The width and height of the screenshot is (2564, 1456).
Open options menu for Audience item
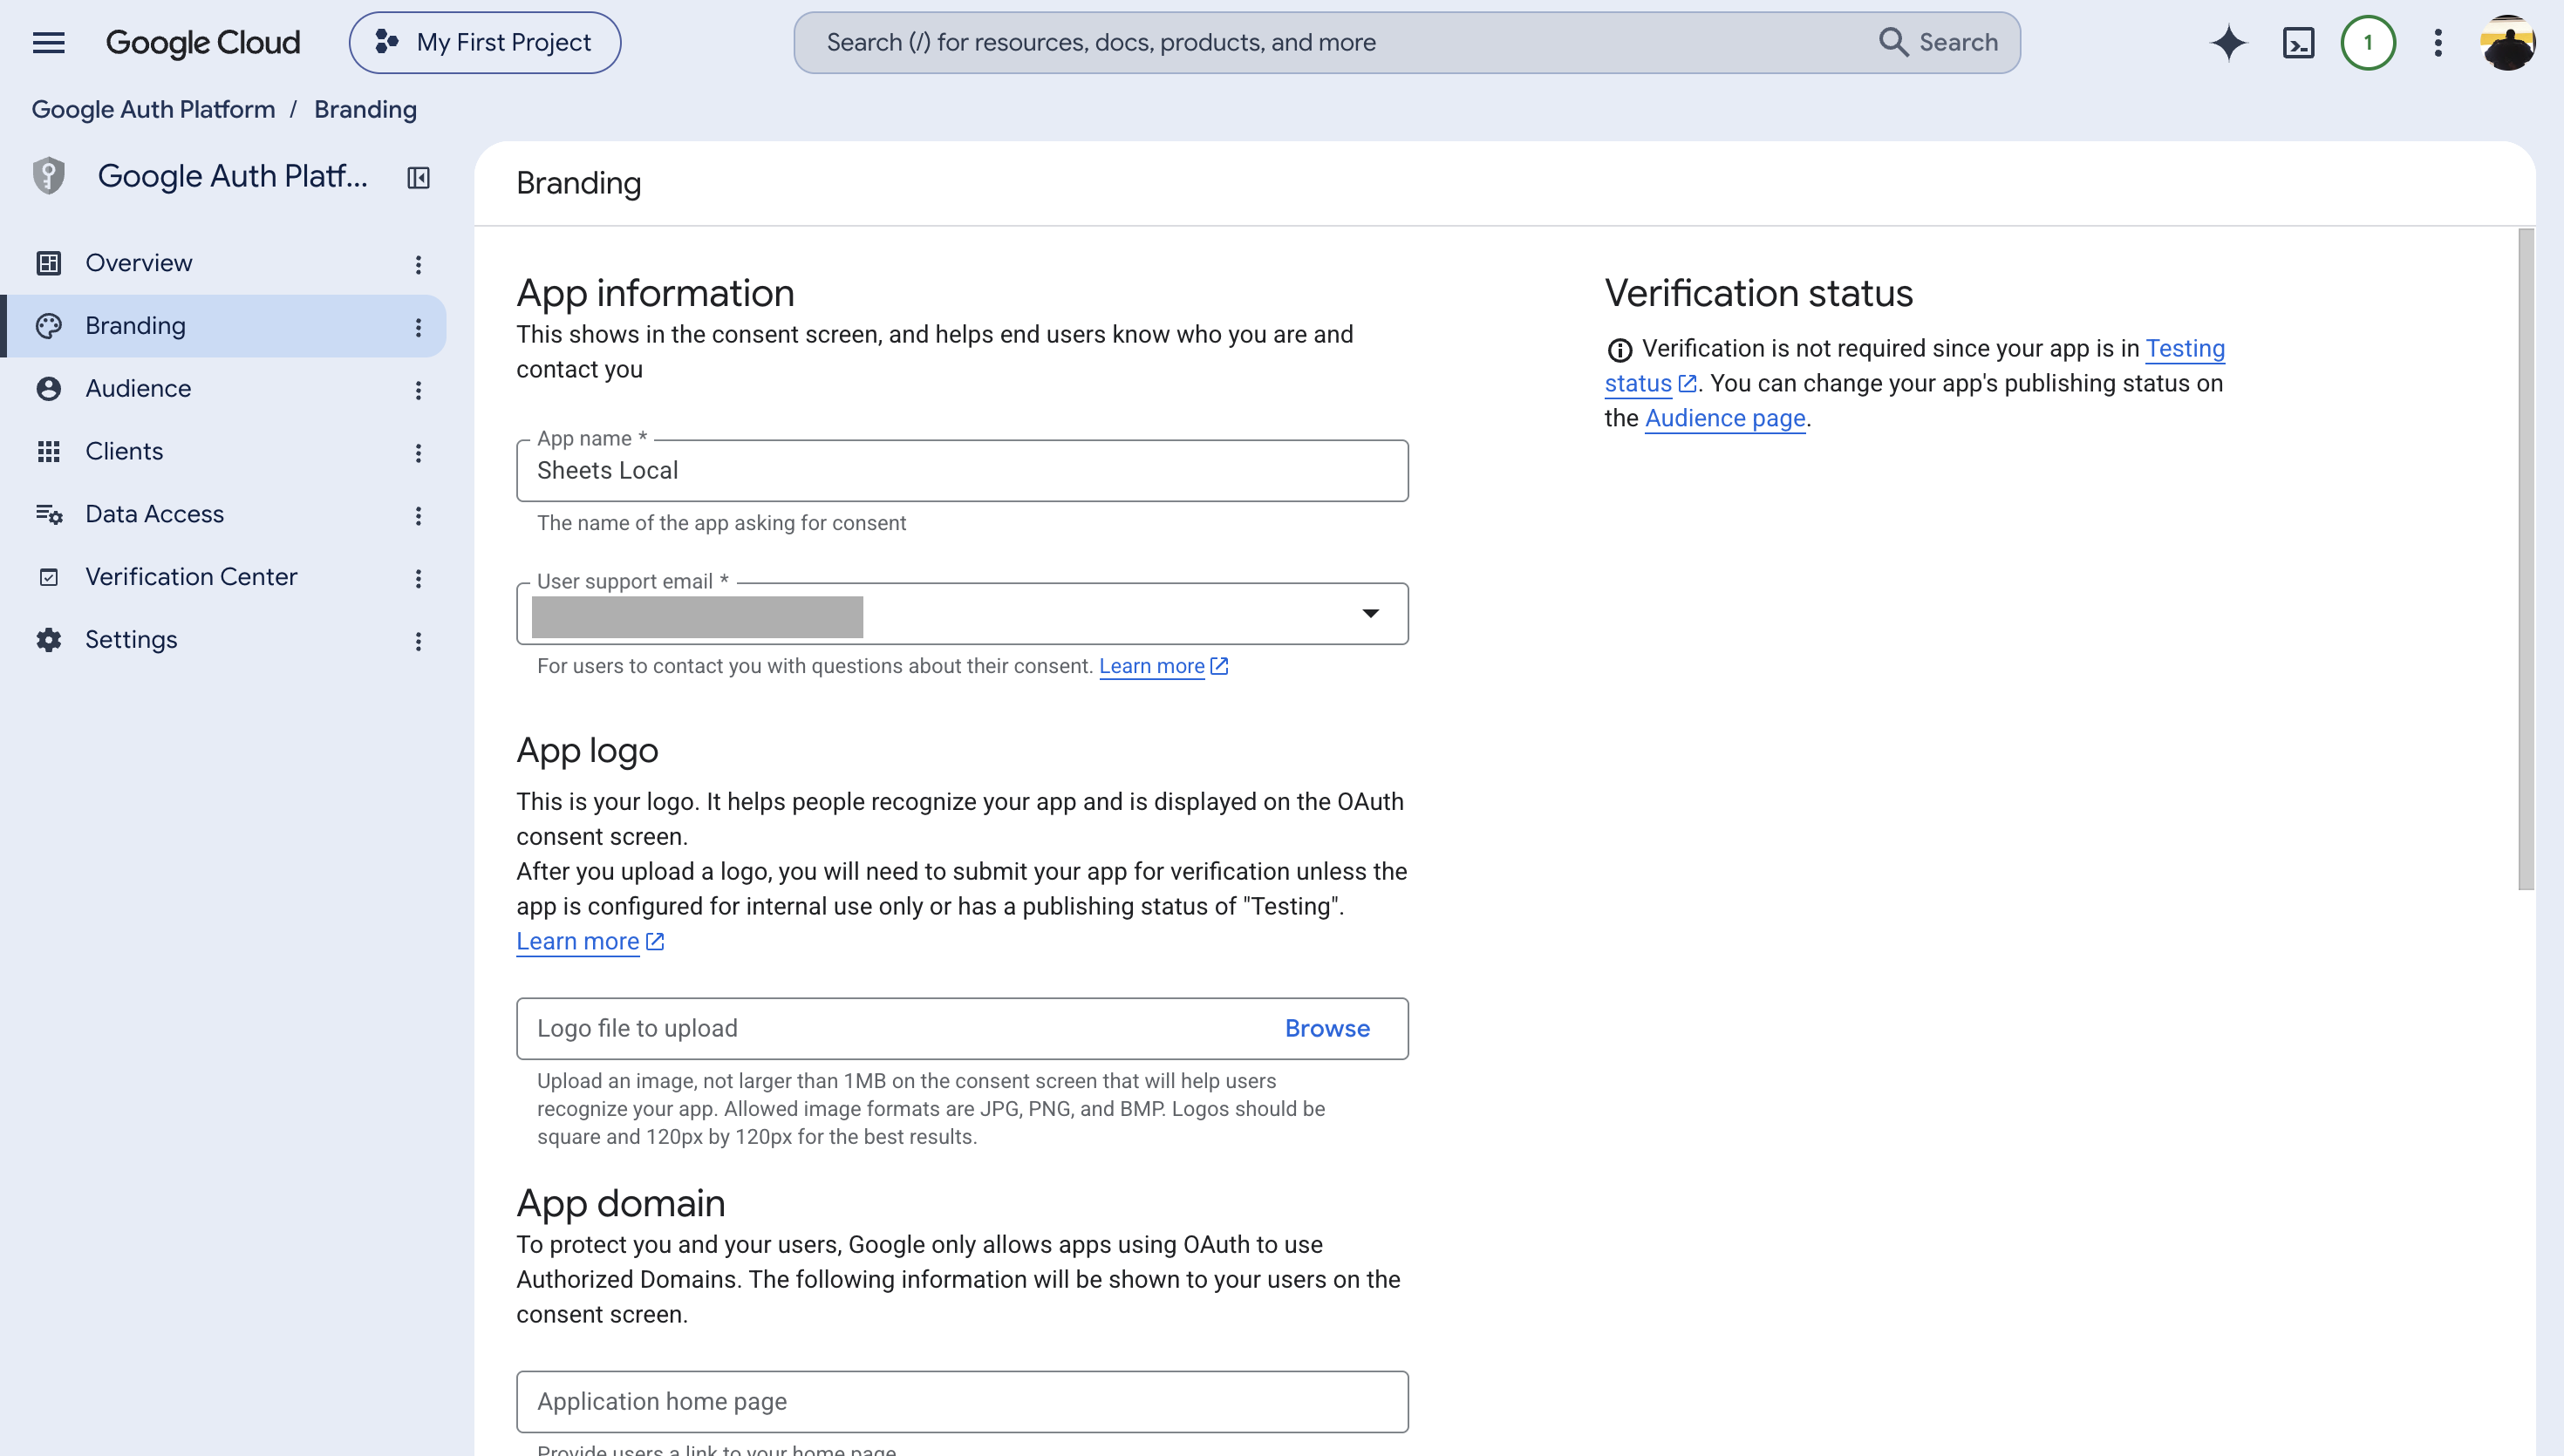click(418, 390)
